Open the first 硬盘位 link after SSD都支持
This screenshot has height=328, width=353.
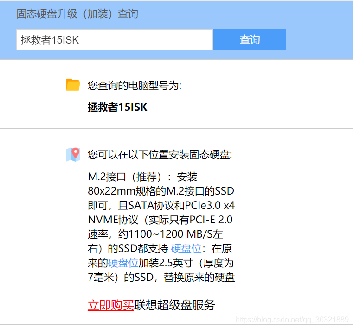[x=186, y=249]
